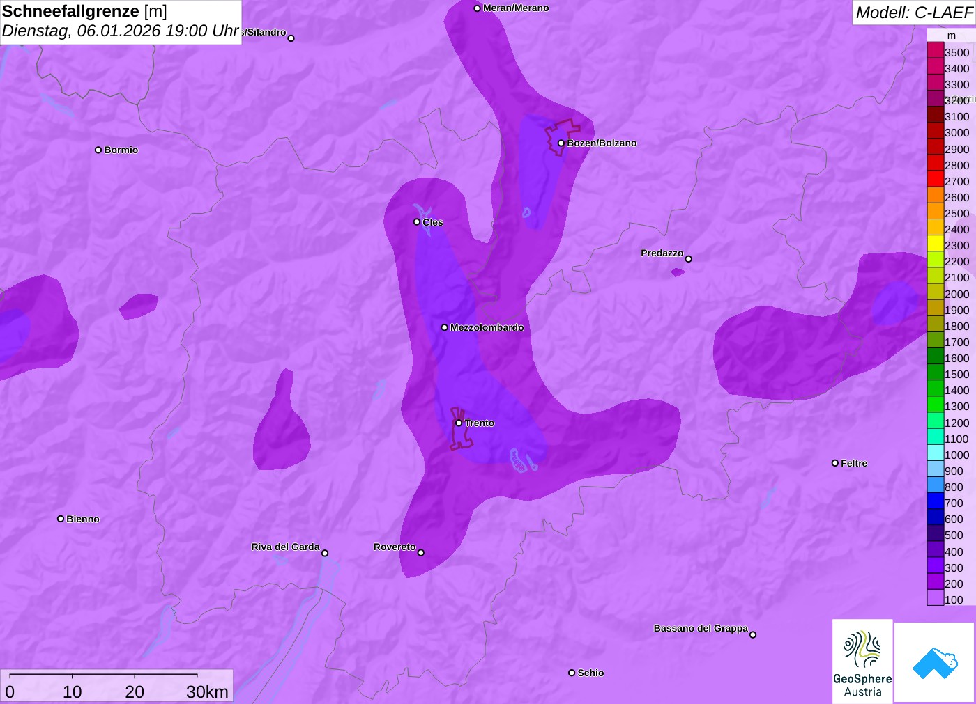Click the Schneefallgrenze [m] title
Viewport: 976px width, 704px height.
(84, 11)
